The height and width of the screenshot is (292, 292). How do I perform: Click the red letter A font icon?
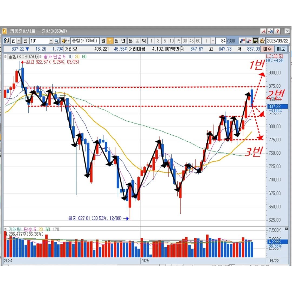pyautogui.click(x=263, y=31)
